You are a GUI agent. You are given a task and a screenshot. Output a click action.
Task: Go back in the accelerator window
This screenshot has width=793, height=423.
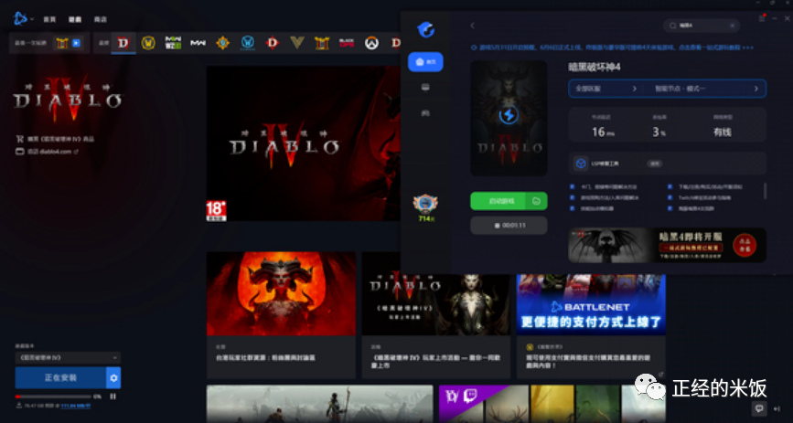pos(472,26)
